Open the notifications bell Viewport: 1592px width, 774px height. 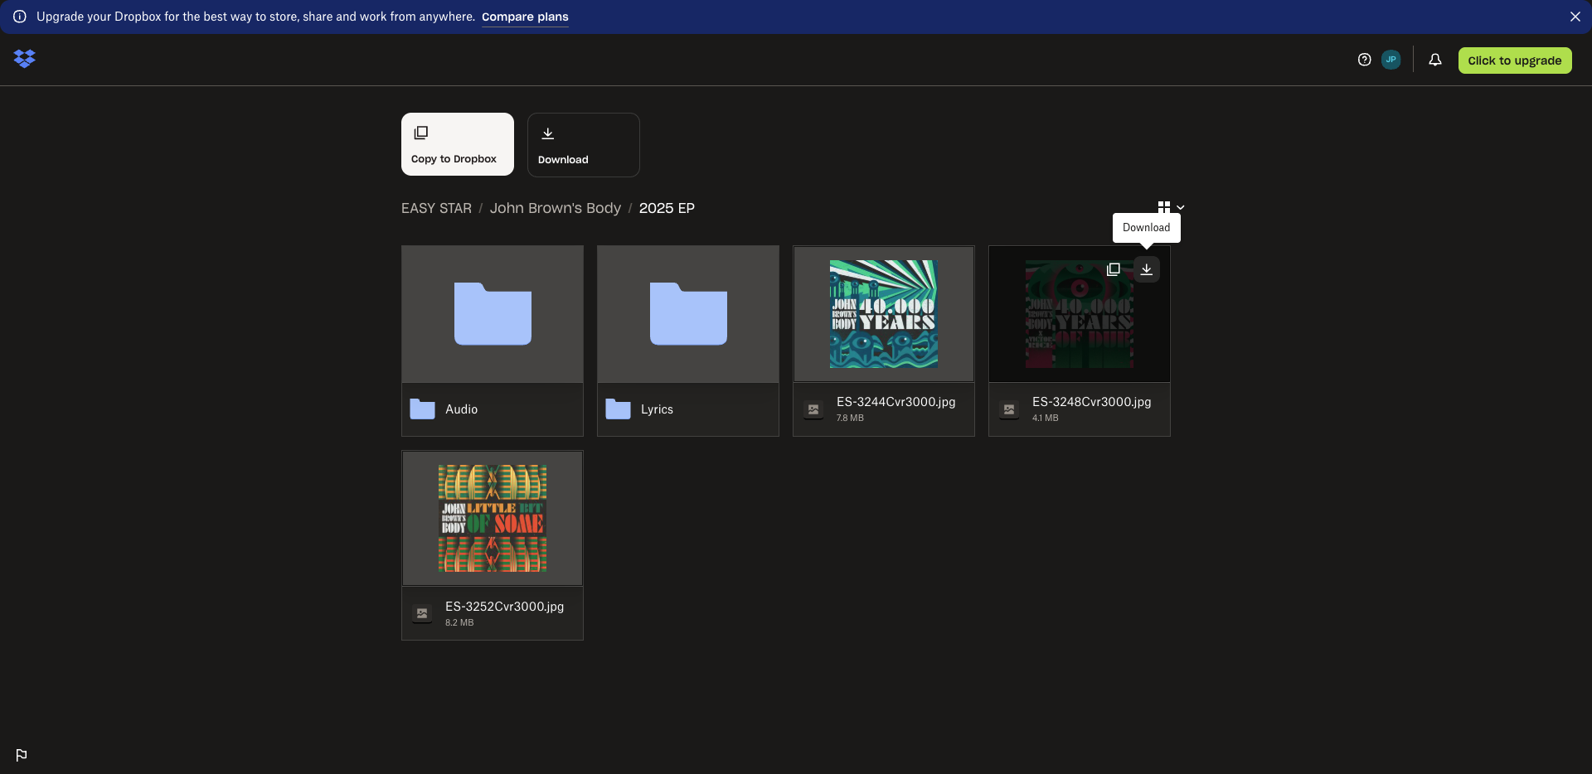[x=1434, y=60]
